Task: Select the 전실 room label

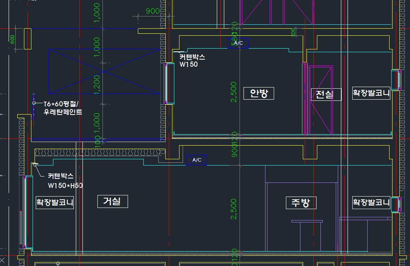Action: tap(326, 94)
